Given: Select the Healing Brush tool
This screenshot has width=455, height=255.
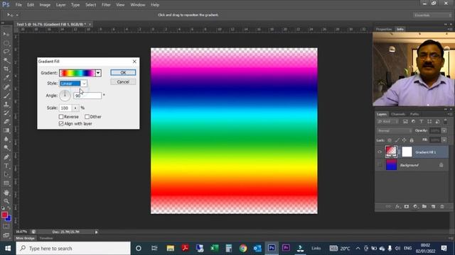Looking at the screenshot, I should click(6, 86).
